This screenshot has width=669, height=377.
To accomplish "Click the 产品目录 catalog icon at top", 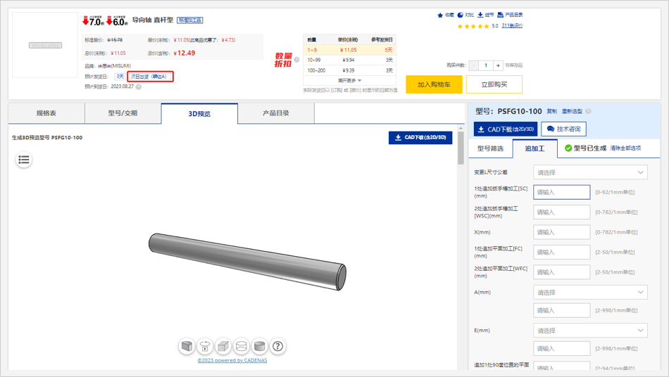I will [x=501, y=15].
